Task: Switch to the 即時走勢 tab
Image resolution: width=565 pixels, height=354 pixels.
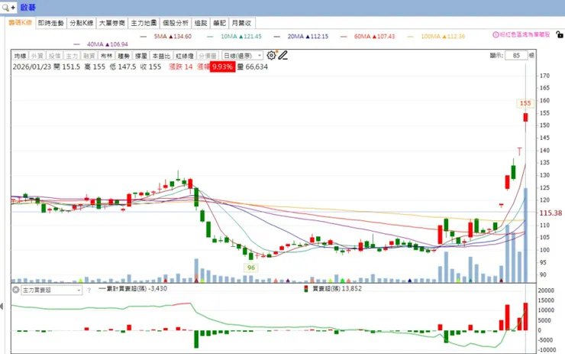Action: [x=51, y=23]
